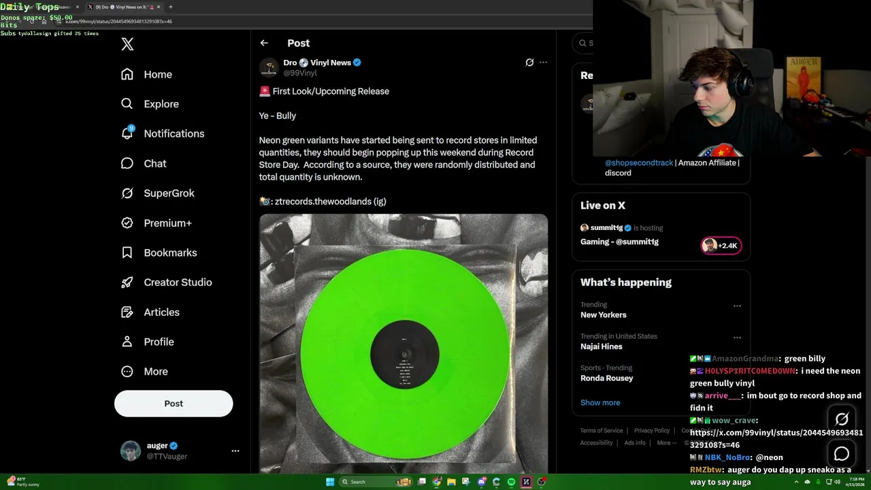Open the Chat section

[x=144, y=163]
